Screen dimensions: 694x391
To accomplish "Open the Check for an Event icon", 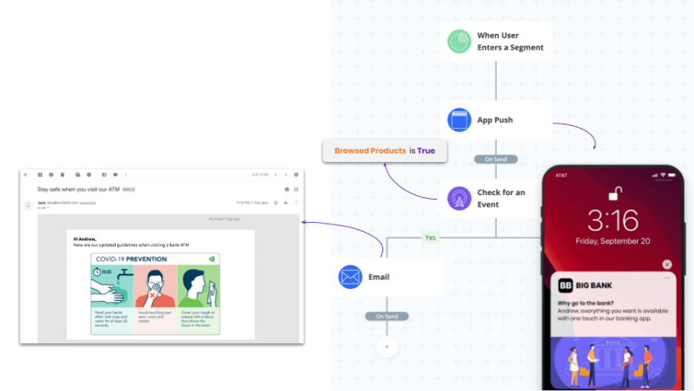I will click(x=460, y=198).
